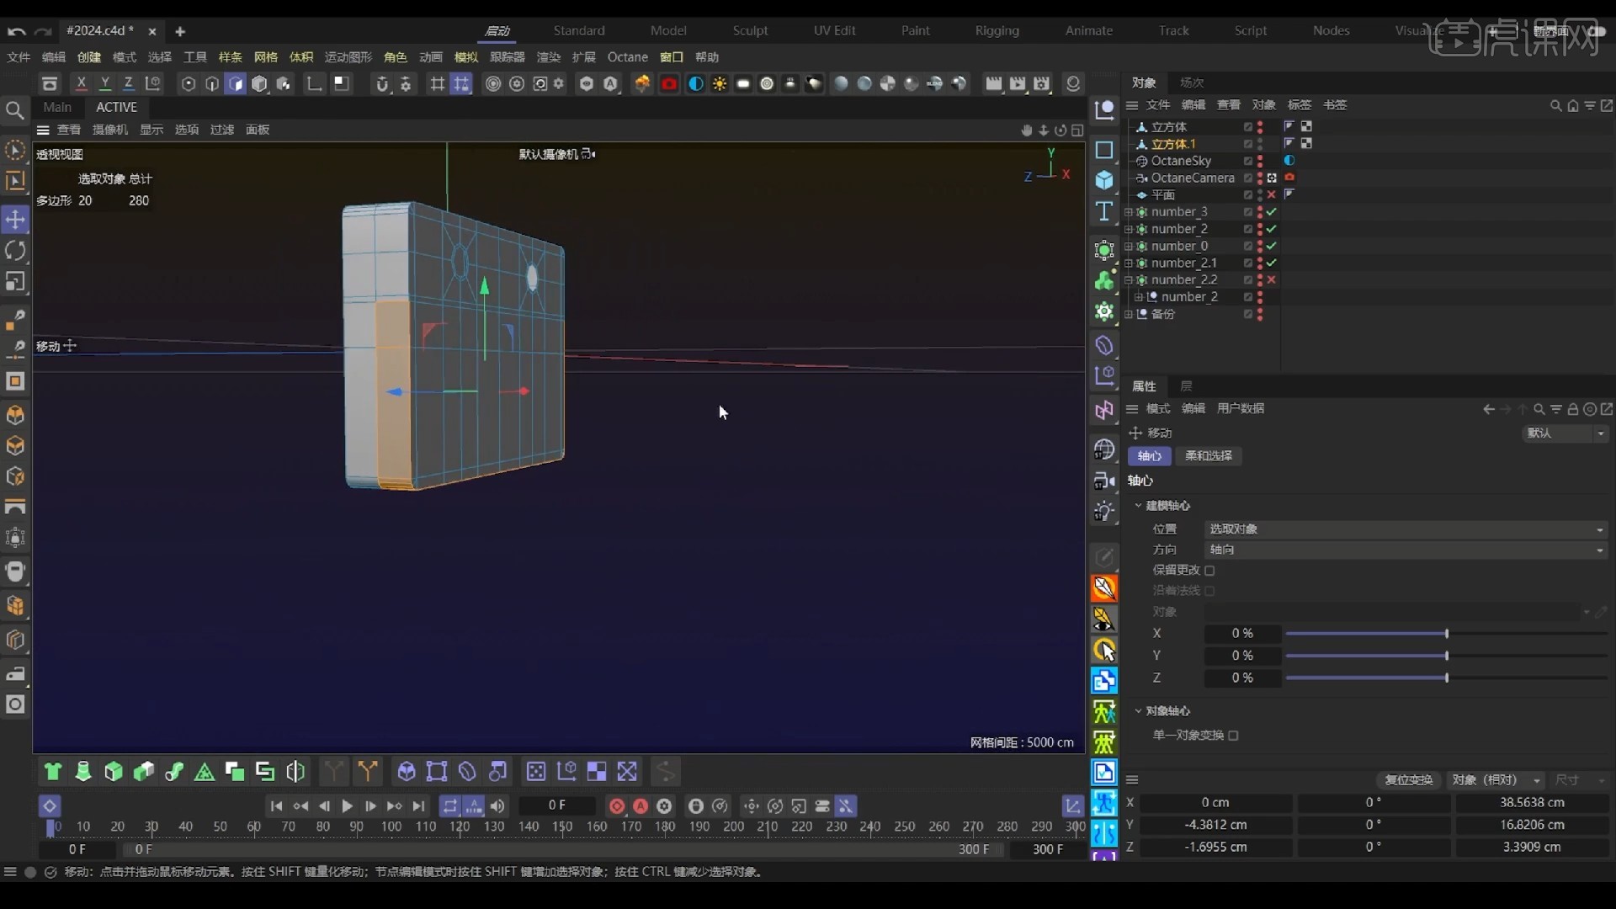
Task: Click the search magnifier icon at top left
Action: click(14, 110)
